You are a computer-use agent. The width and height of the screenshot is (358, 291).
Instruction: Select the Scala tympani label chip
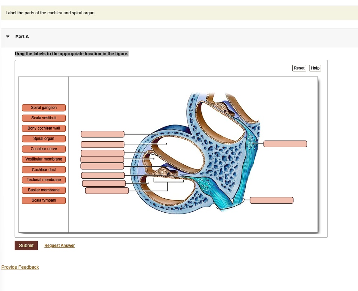click(x=43, y=200)
